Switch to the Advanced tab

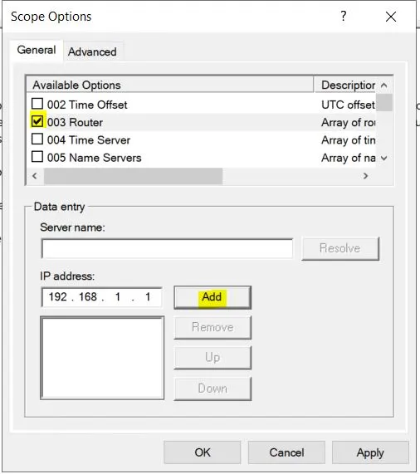tap(92, 51)
